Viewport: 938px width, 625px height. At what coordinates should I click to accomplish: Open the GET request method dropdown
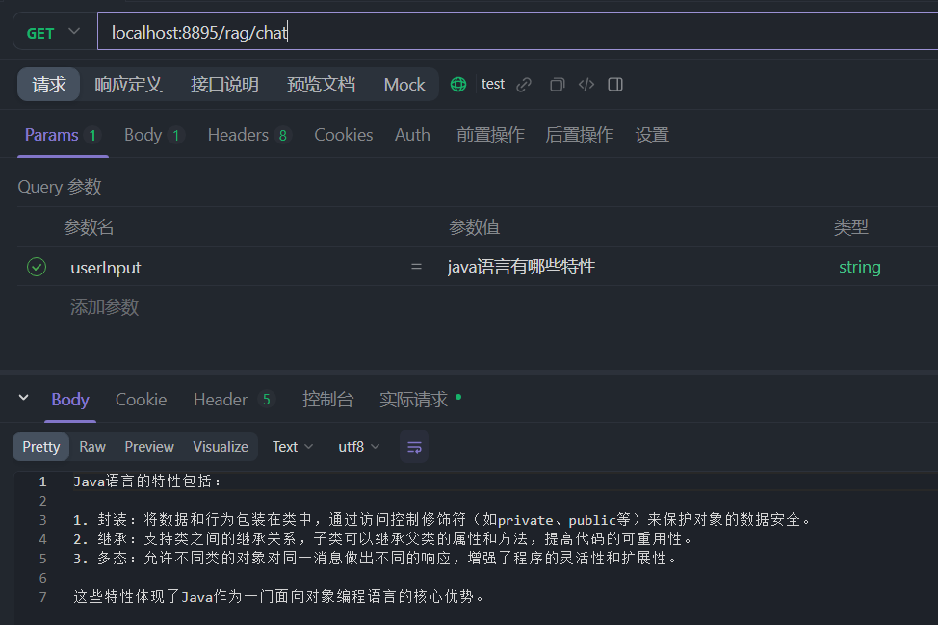point(52,31)
